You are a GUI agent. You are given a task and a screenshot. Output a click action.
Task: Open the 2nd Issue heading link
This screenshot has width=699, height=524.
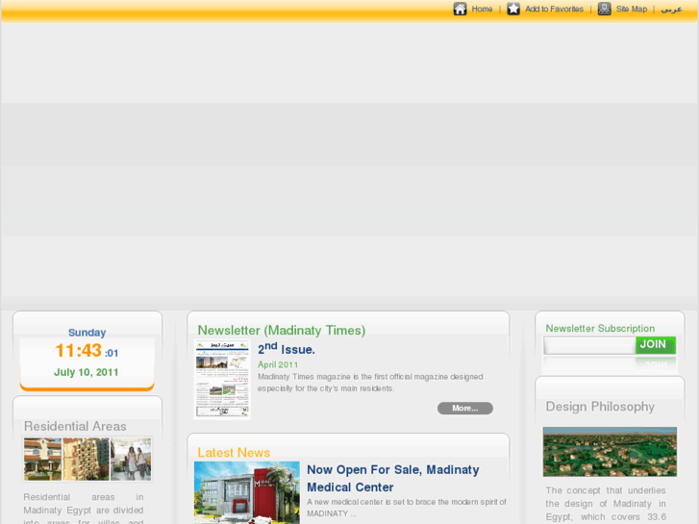[287, 349]
